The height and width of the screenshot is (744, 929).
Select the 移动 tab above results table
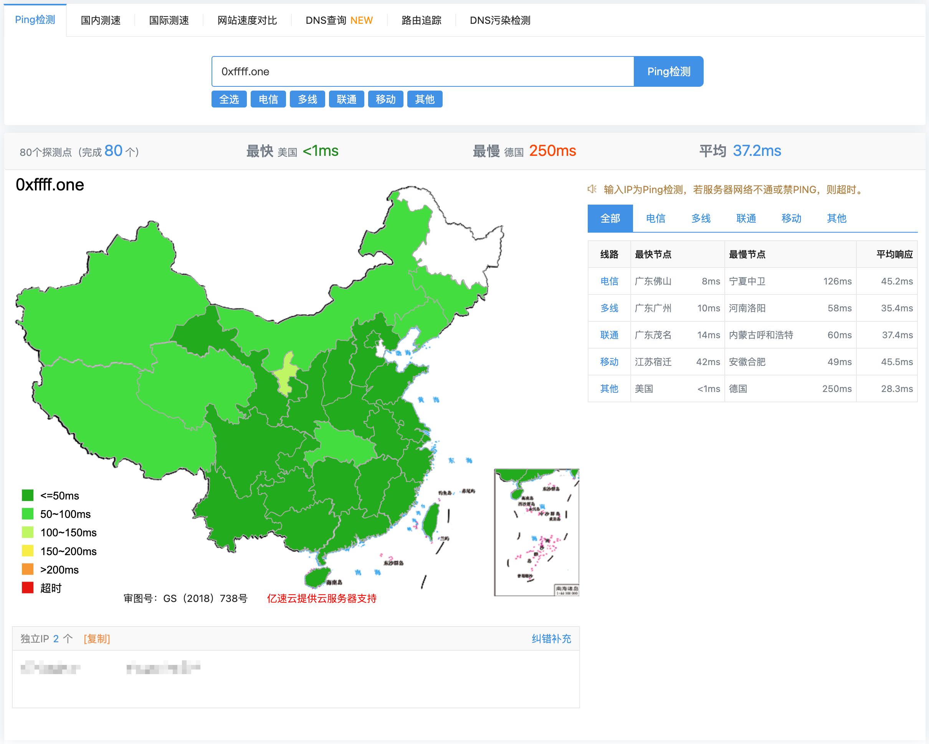791,218
